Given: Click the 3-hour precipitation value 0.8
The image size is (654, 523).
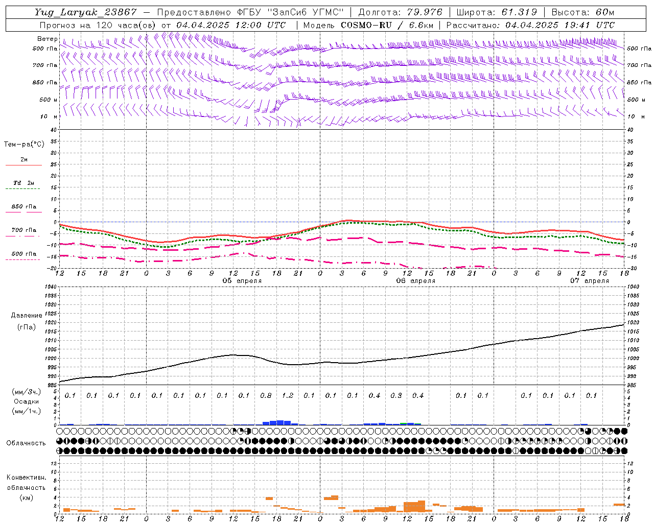Looking at the screenshot, I should coord(266,395).
